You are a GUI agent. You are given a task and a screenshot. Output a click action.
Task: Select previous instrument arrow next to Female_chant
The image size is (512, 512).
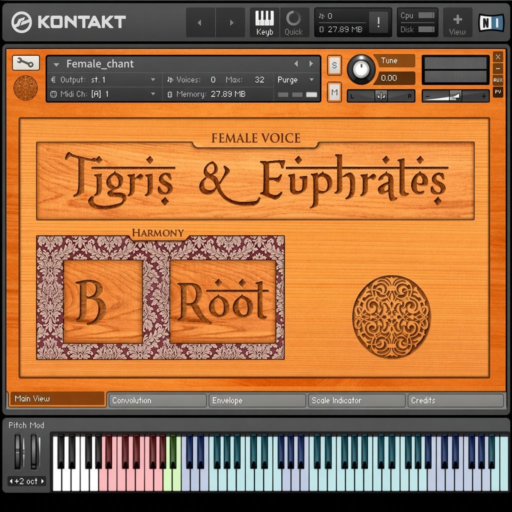tap(296, 63)
